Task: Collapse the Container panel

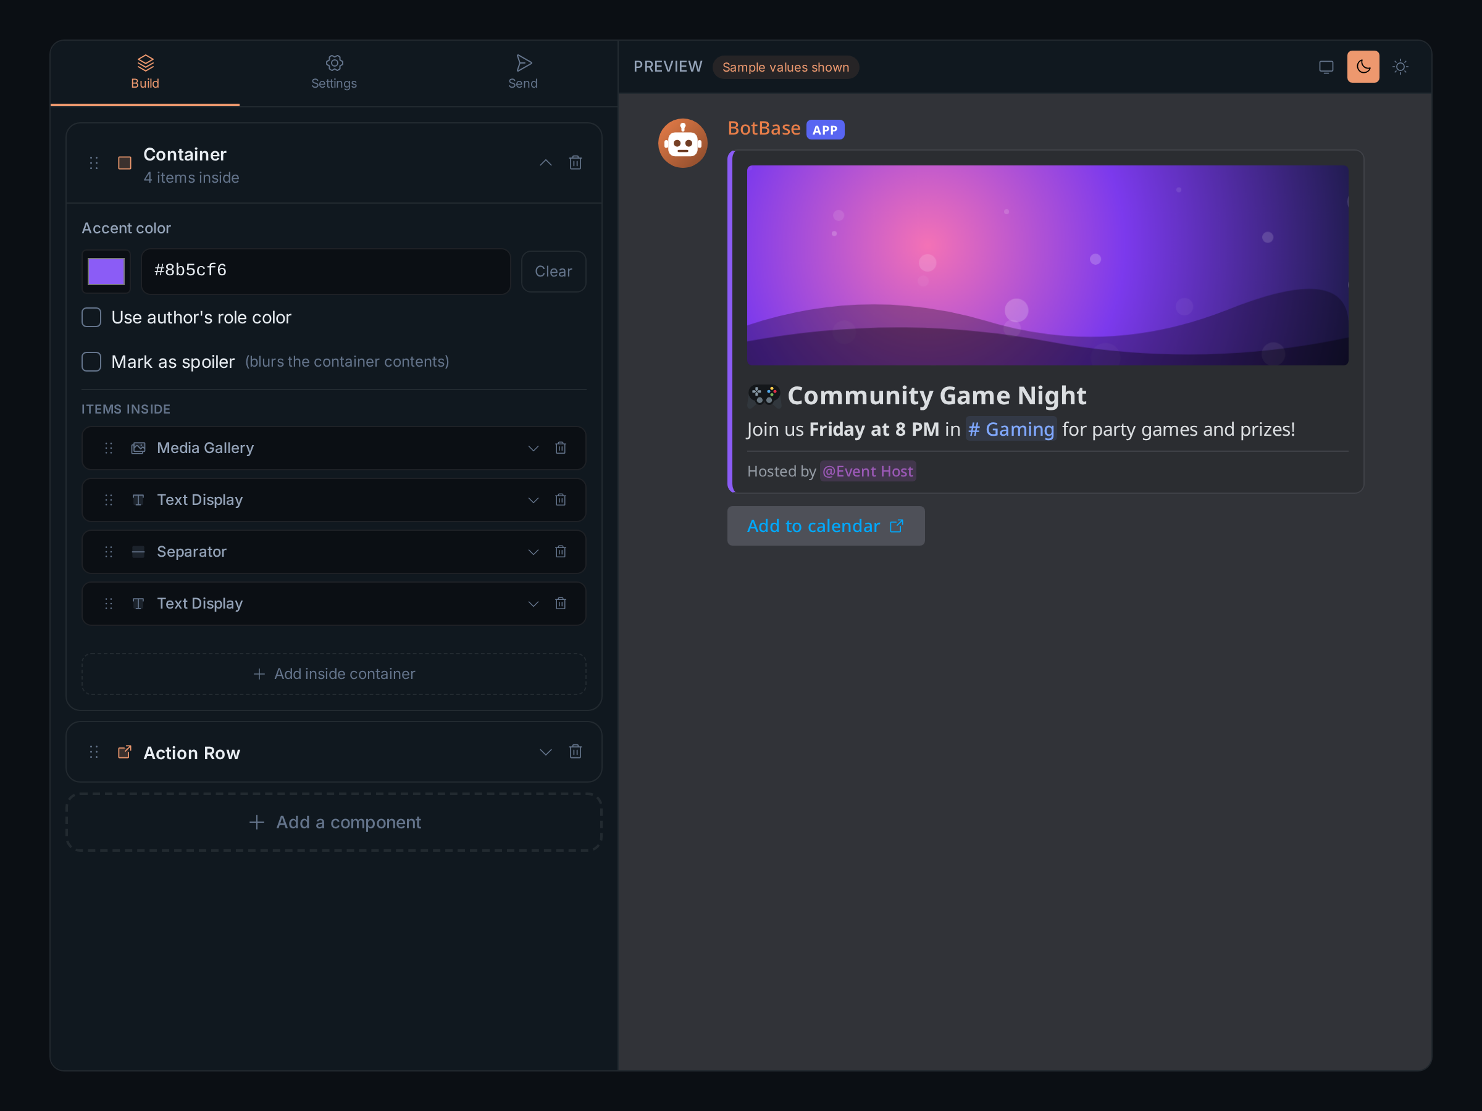Action: tap(545, 163)
